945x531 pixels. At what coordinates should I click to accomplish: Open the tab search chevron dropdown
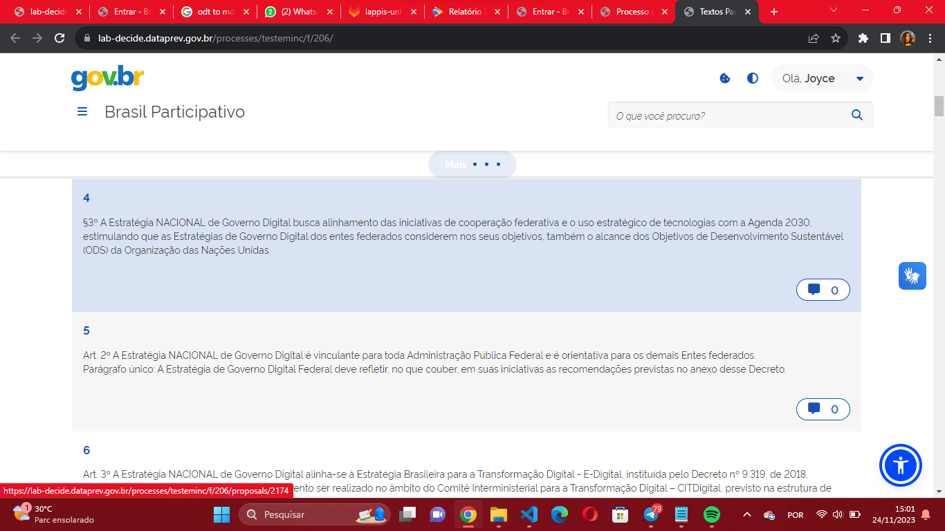click(x=833, y=10)
